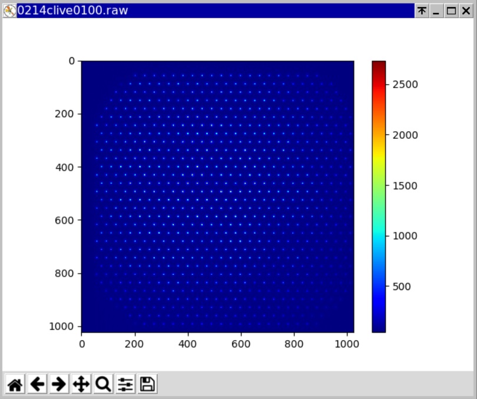Shade window using the up-arrow title button
The width and height of the screenshot is (477, 399).
422,11
